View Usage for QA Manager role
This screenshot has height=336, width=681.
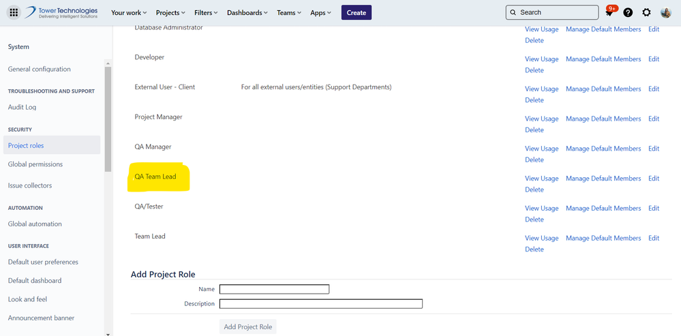[541, 149]
